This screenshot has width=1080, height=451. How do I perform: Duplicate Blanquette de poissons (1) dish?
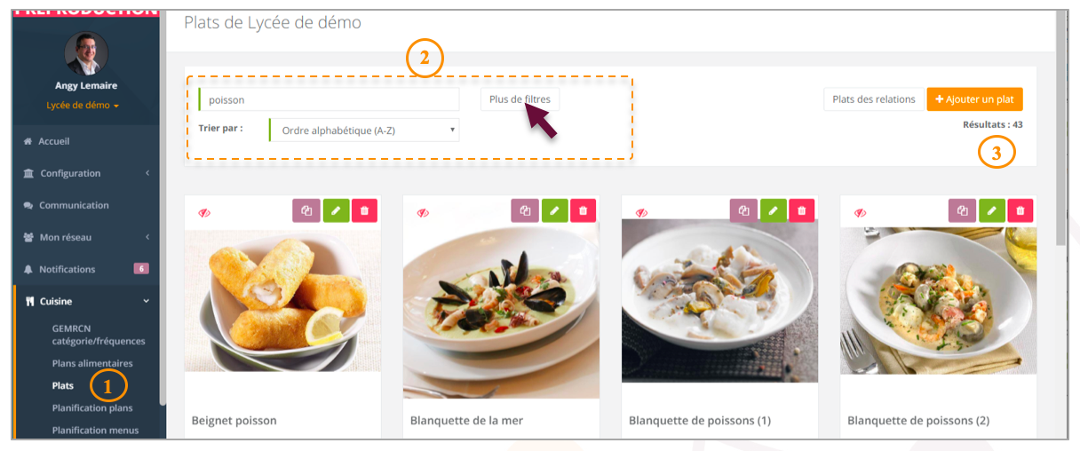pos(743,210)
